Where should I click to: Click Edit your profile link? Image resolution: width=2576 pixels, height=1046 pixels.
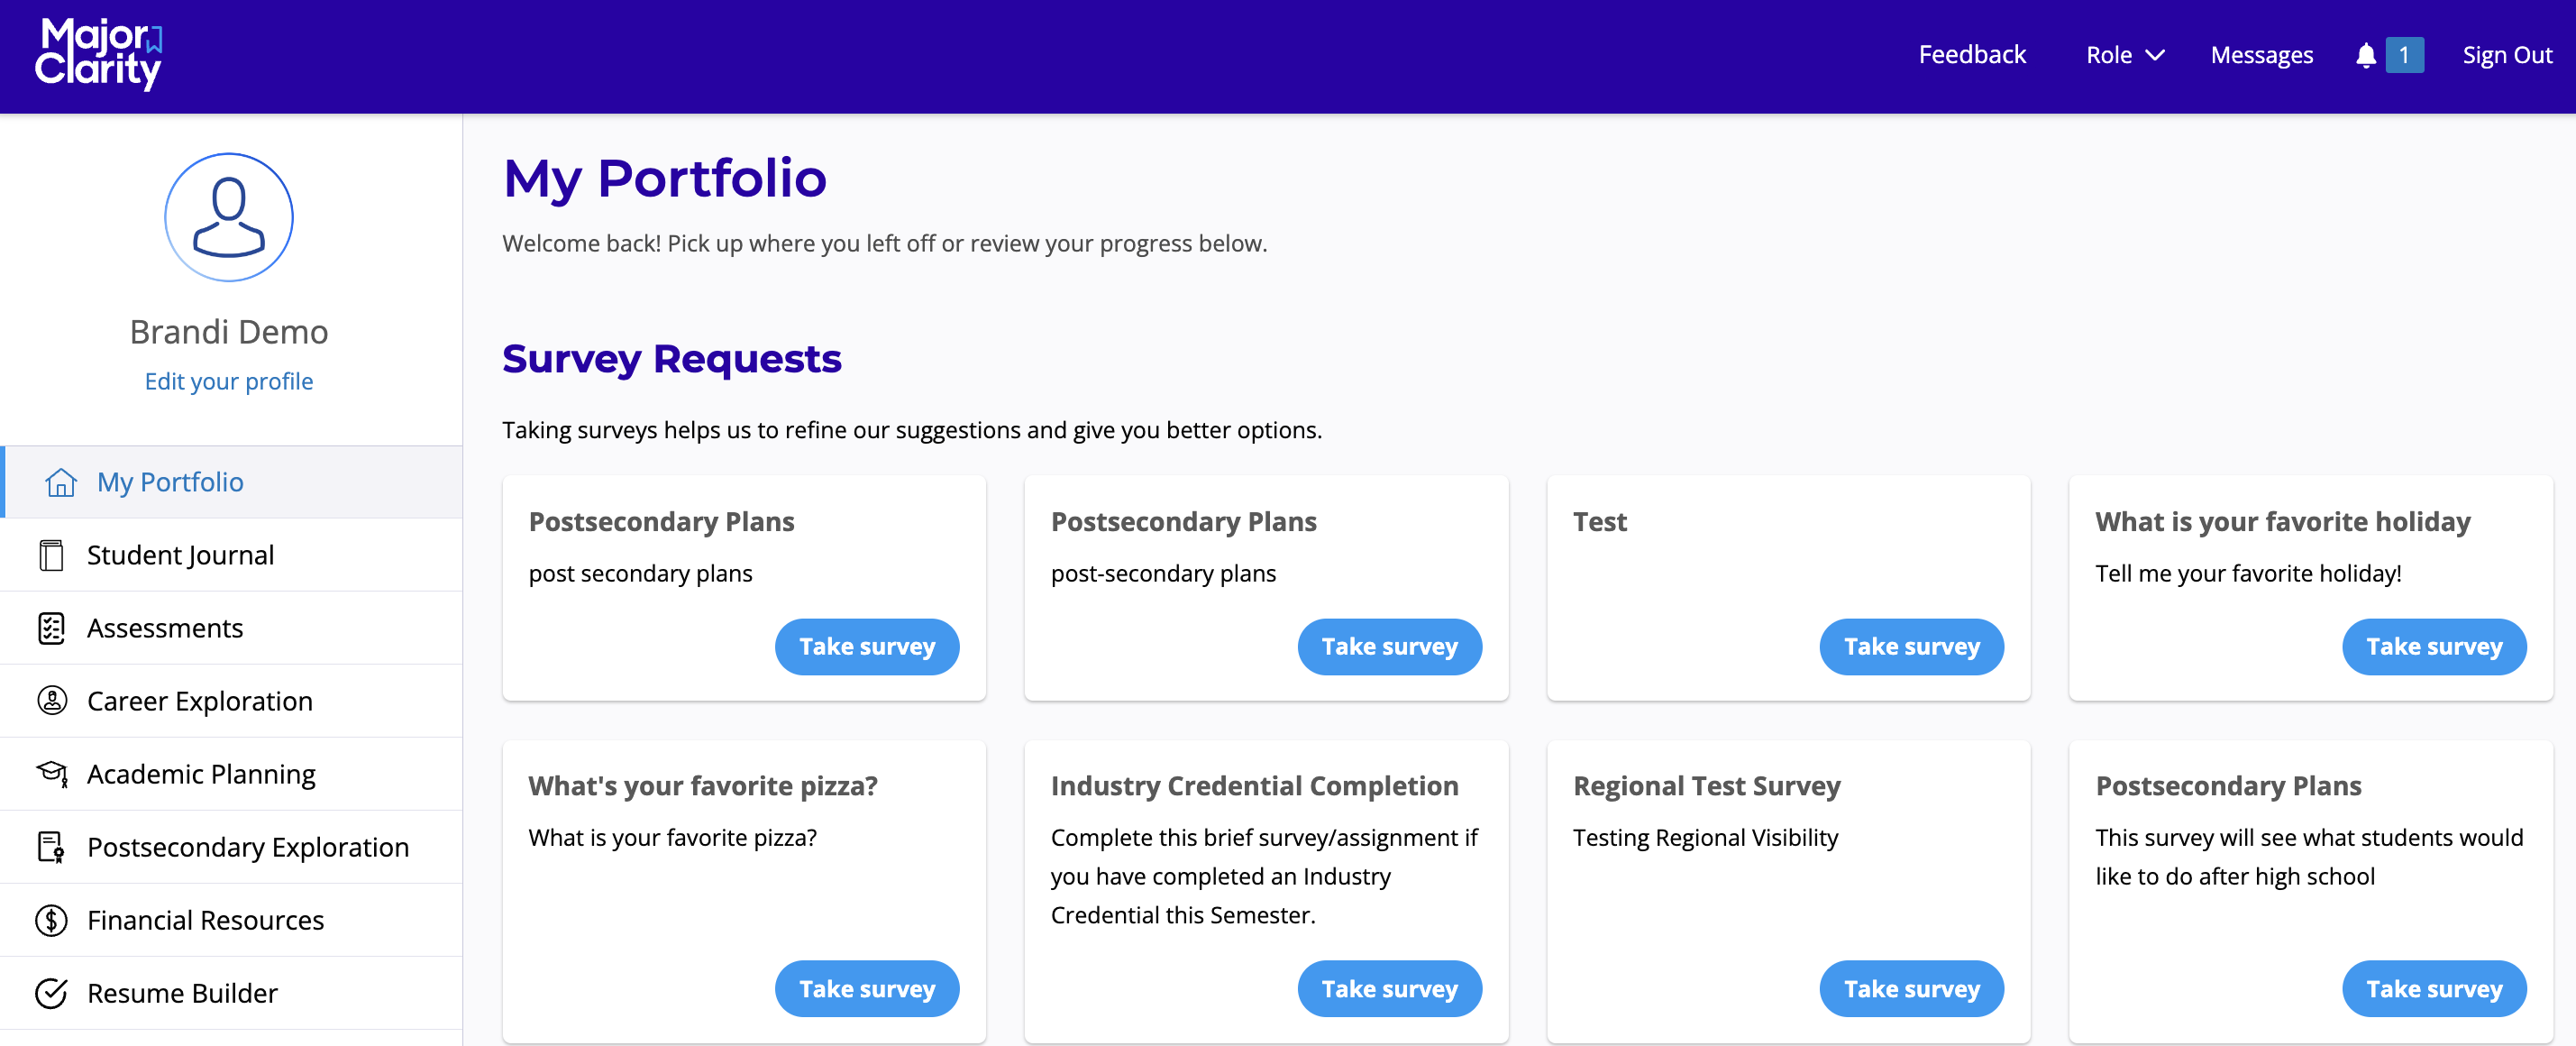point(228,381)
